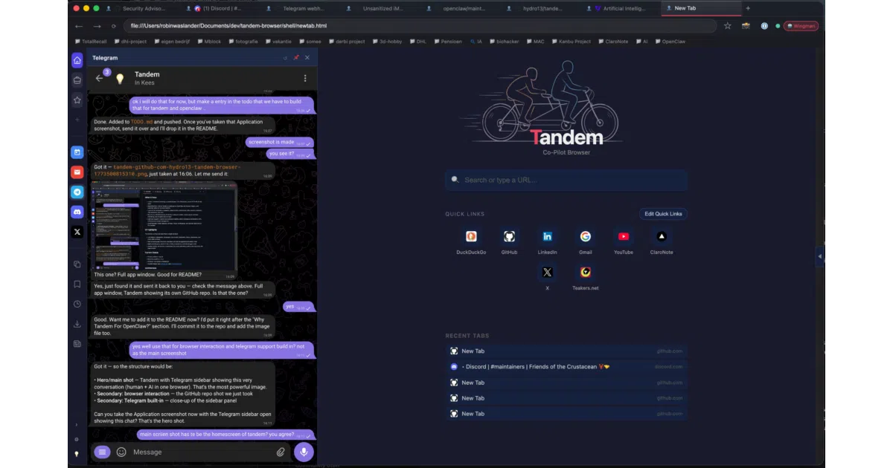Open the X icon in the sidebar
Viewport: 893px width, 468px height.
(77, 232)
